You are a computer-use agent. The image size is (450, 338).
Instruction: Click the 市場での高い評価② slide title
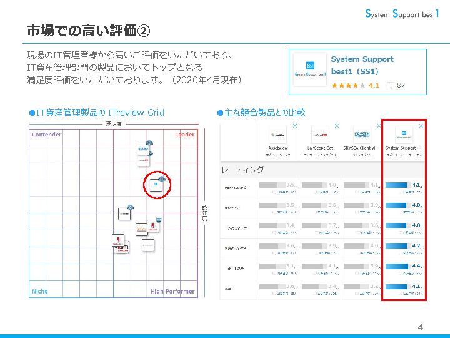point(89,31)
